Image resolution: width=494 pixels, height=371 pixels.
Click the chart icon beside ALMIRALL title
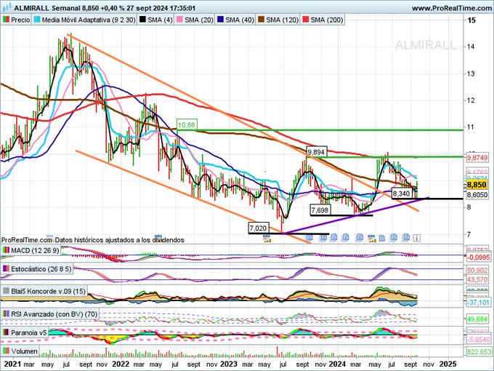pyautogui.click(x=7, y=8)
